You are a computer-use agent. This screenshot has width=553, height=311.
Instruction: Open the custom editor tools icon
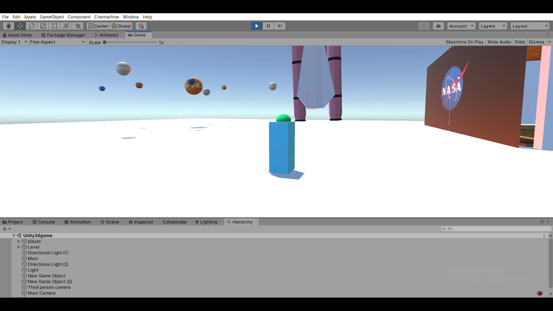[78, 26]
